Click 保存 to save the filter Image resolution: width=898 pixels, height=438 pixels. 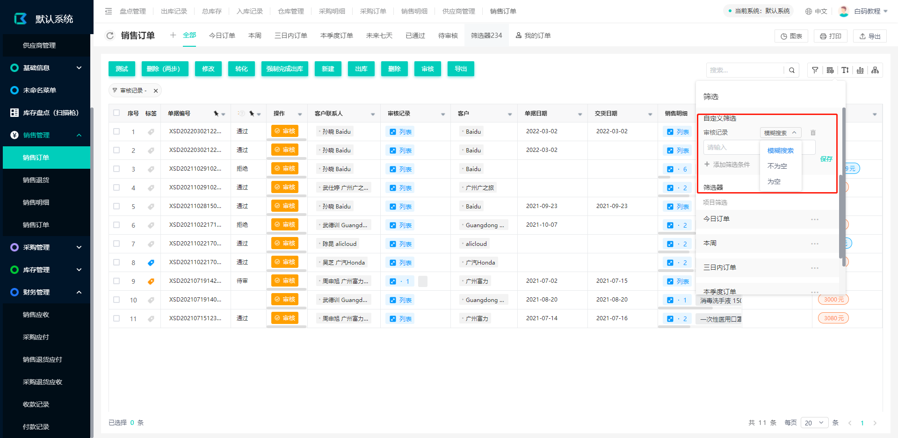(x=826, y=159)
